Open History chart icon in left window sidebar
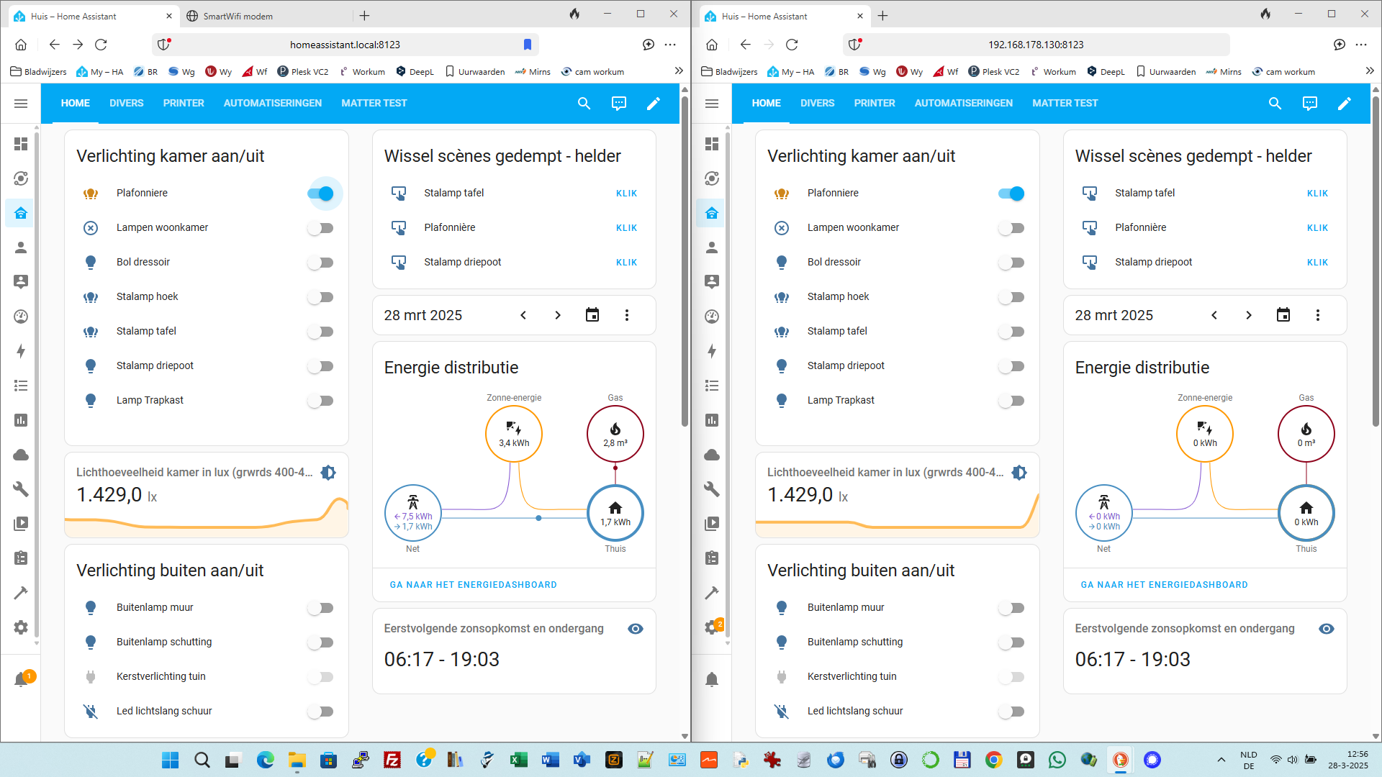1382x777 pixels. coord(21,420)
